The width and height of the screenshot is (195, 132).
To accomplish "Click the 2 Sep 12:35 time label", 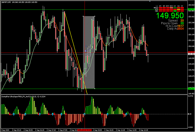I will click(144, 130).
